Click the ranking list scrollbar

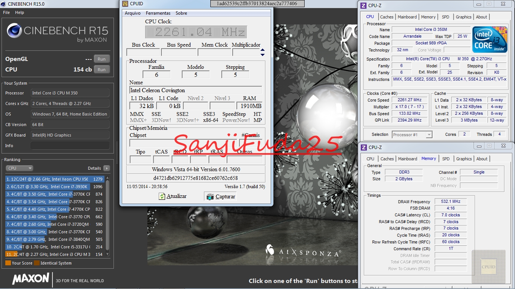107,216
